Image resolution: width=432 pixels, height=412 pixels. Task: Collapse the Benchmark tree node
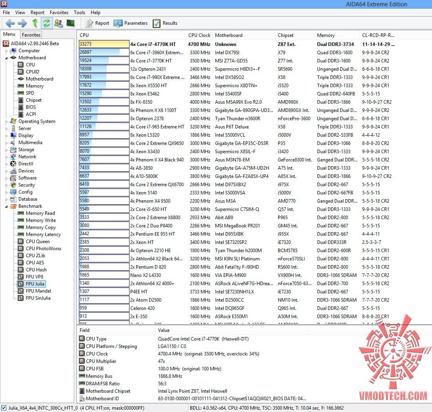(x=6, y=207)
